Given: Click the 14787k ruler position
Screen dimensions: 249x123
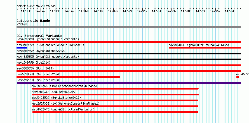Looking at the screenshot, I should pos(84,11).
